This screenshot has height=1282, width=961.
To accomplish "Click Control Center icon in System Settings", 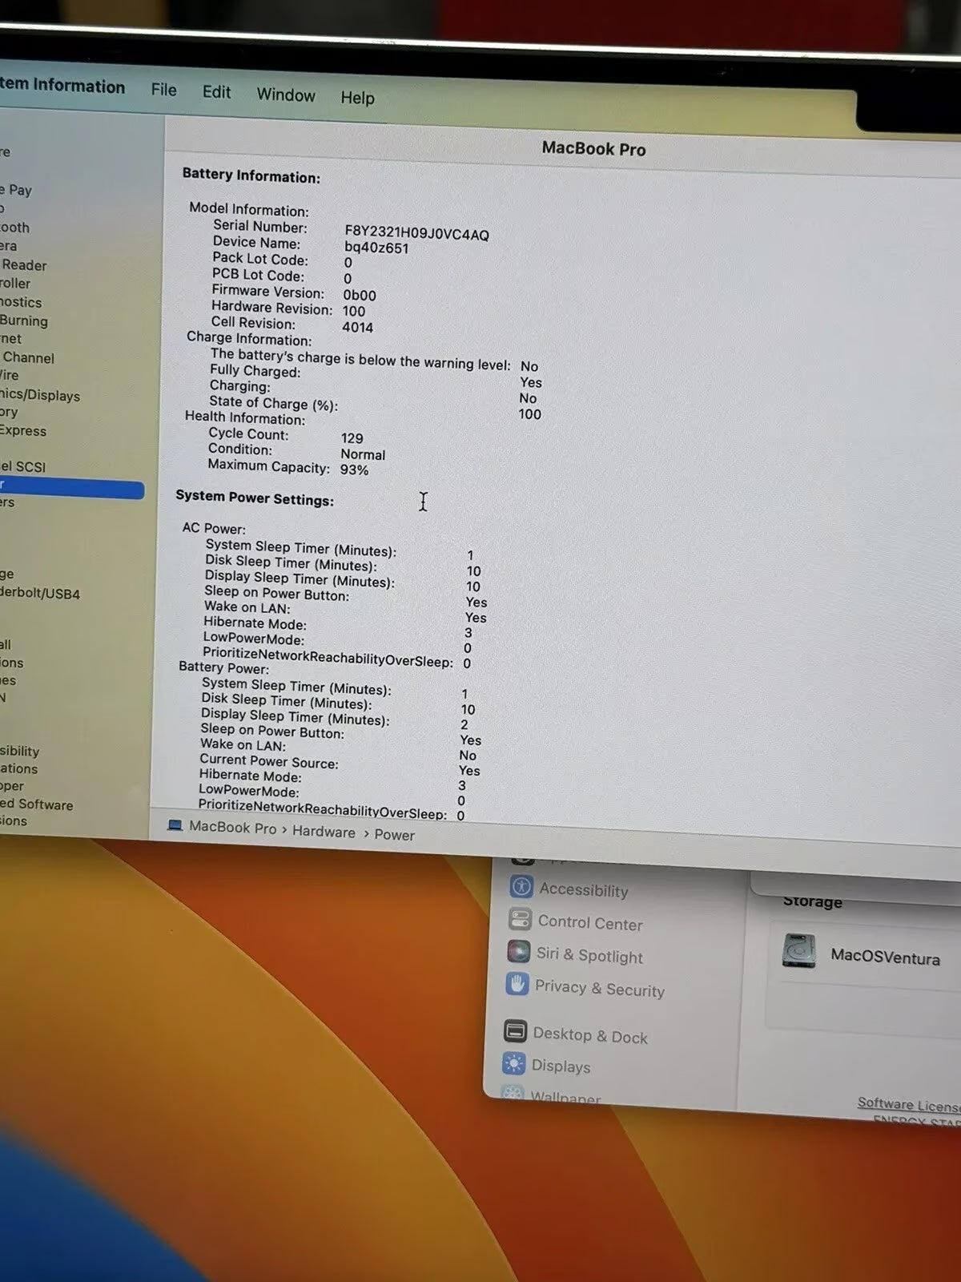I will click(520, 919).
